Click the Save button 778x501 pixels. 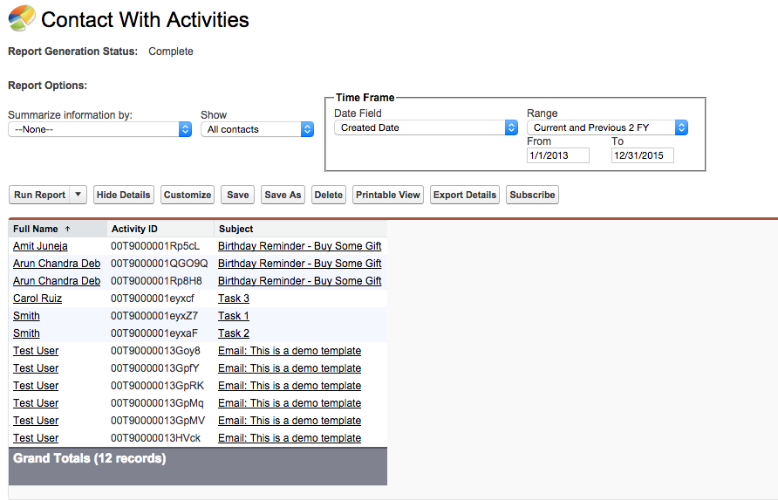pos(237,195)
